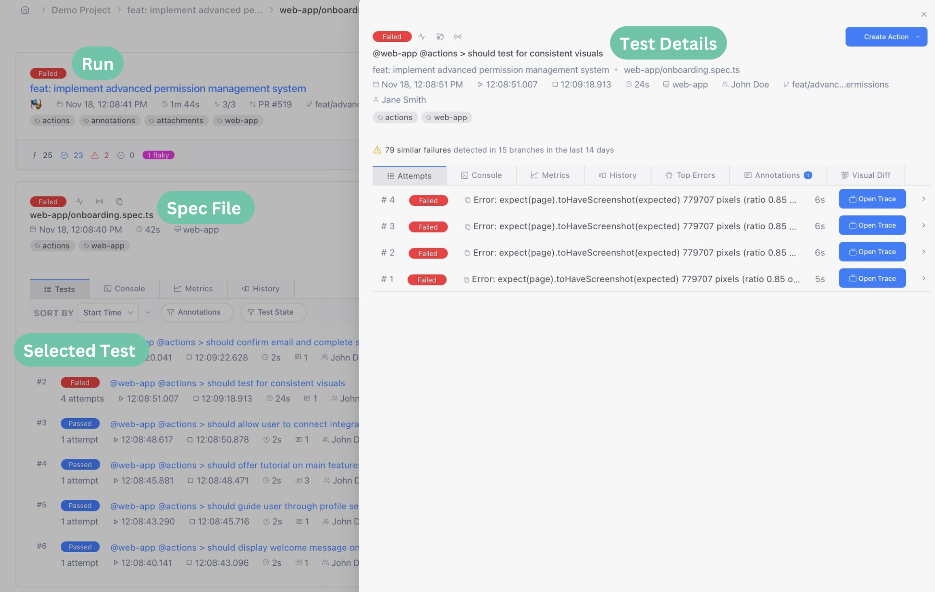Image resolution: width=935 pixels, height=592 pixels.
Task: Toggle the Annotations filter
Action: (x=197, y=312)
